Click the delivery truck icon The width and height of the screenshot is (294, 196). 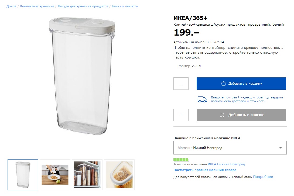(202, 99)
